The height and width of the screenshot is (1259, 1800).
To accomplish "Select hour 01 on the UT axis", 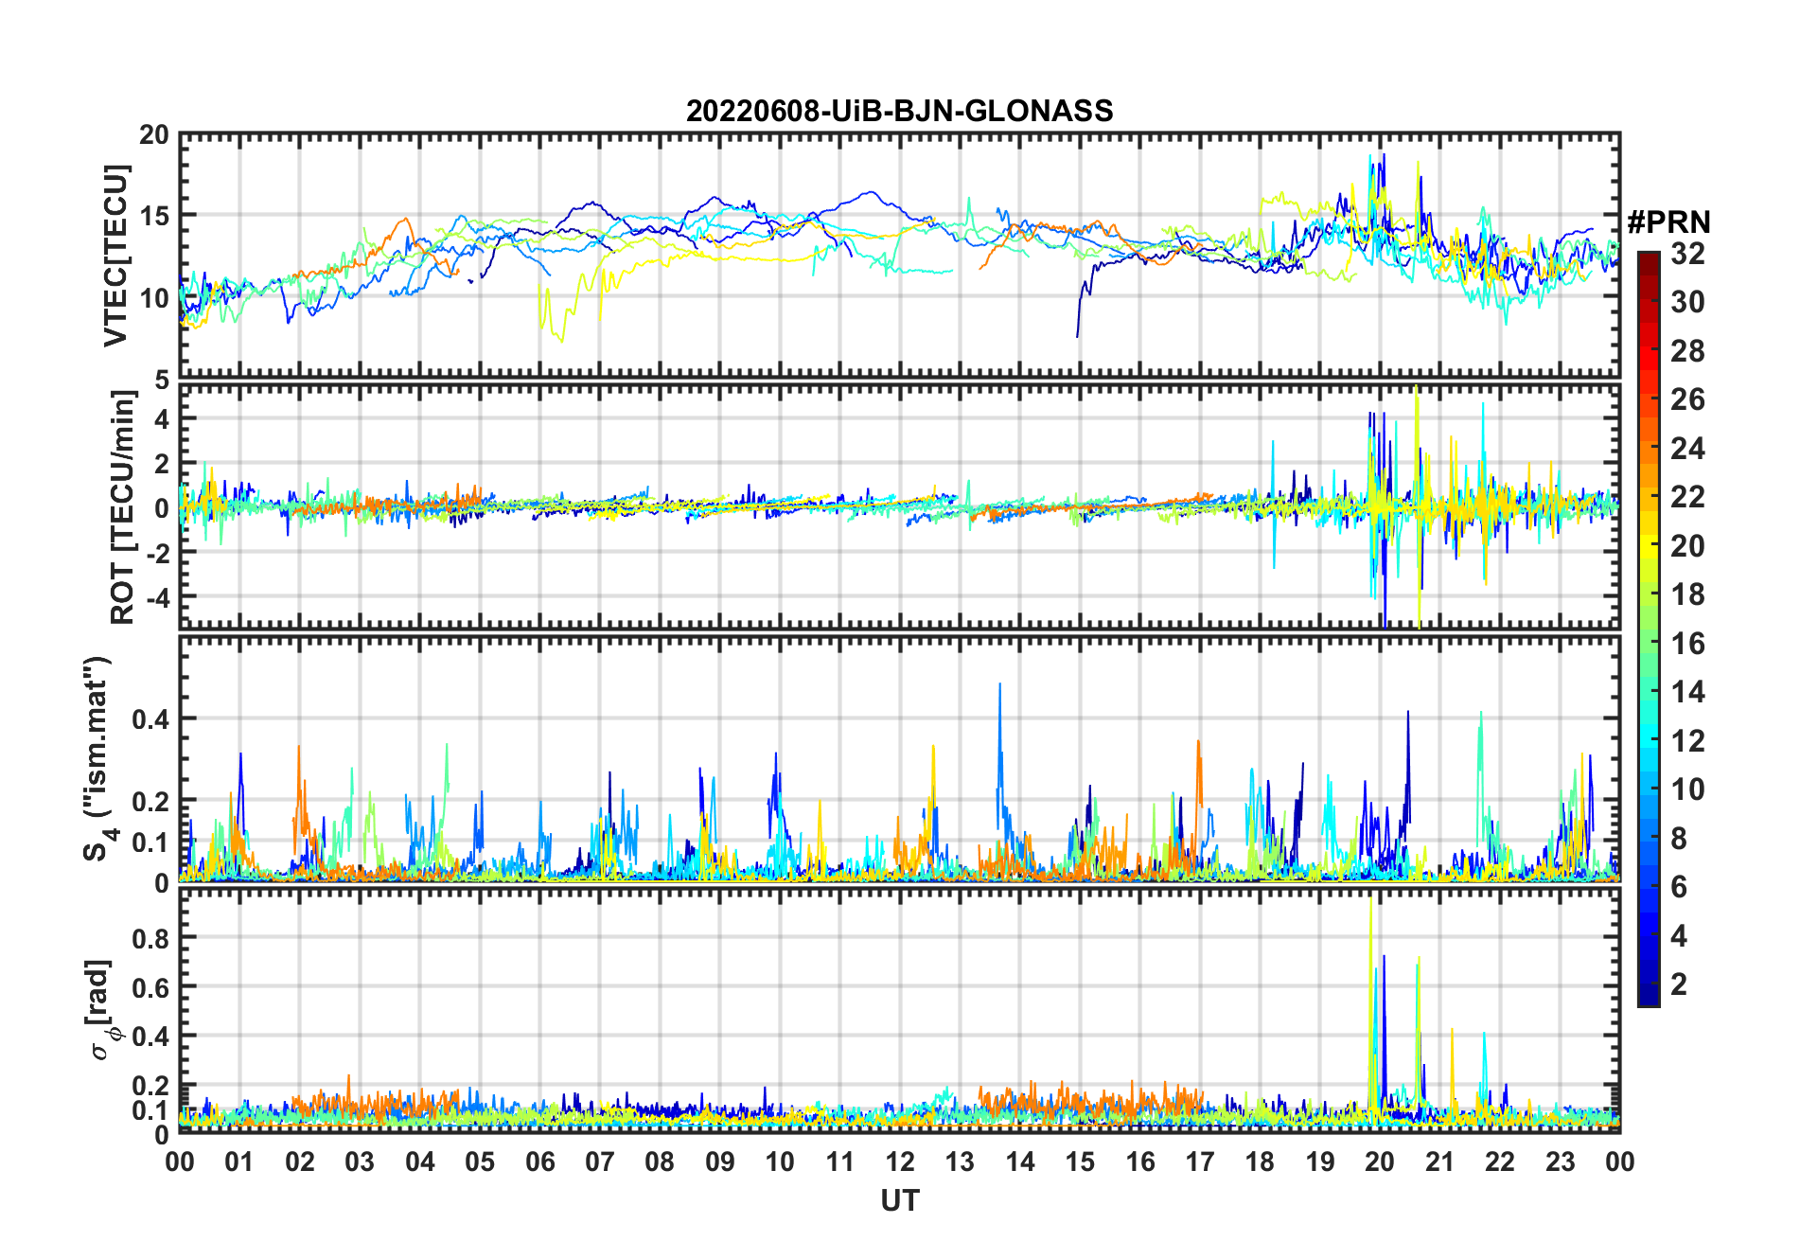I will point(239,1161).
